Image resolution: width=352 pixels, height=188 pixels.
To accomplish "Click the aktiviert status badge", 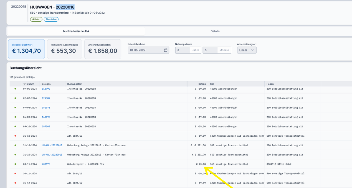I will pos(36,19).
